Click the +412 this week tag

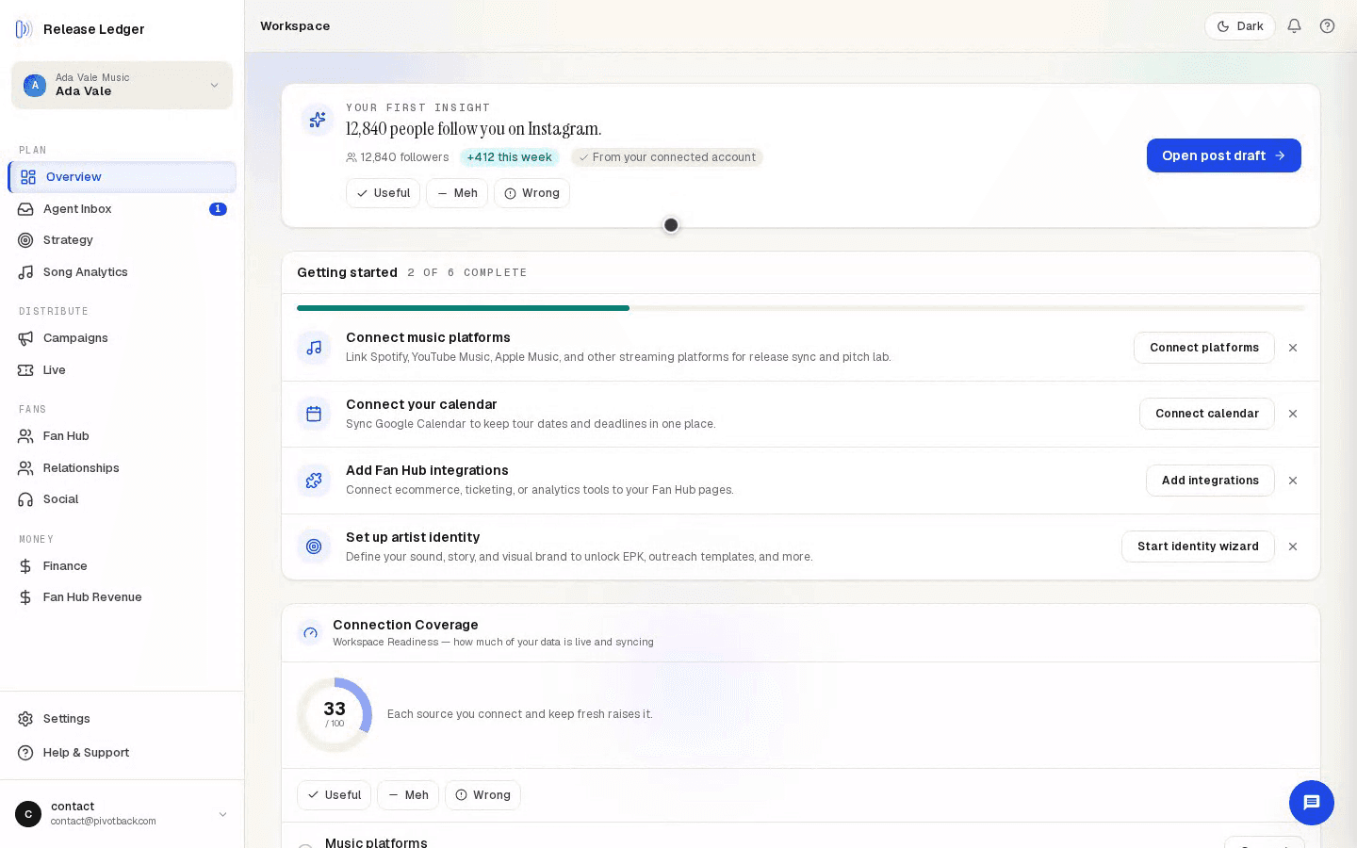click(509, 157)
